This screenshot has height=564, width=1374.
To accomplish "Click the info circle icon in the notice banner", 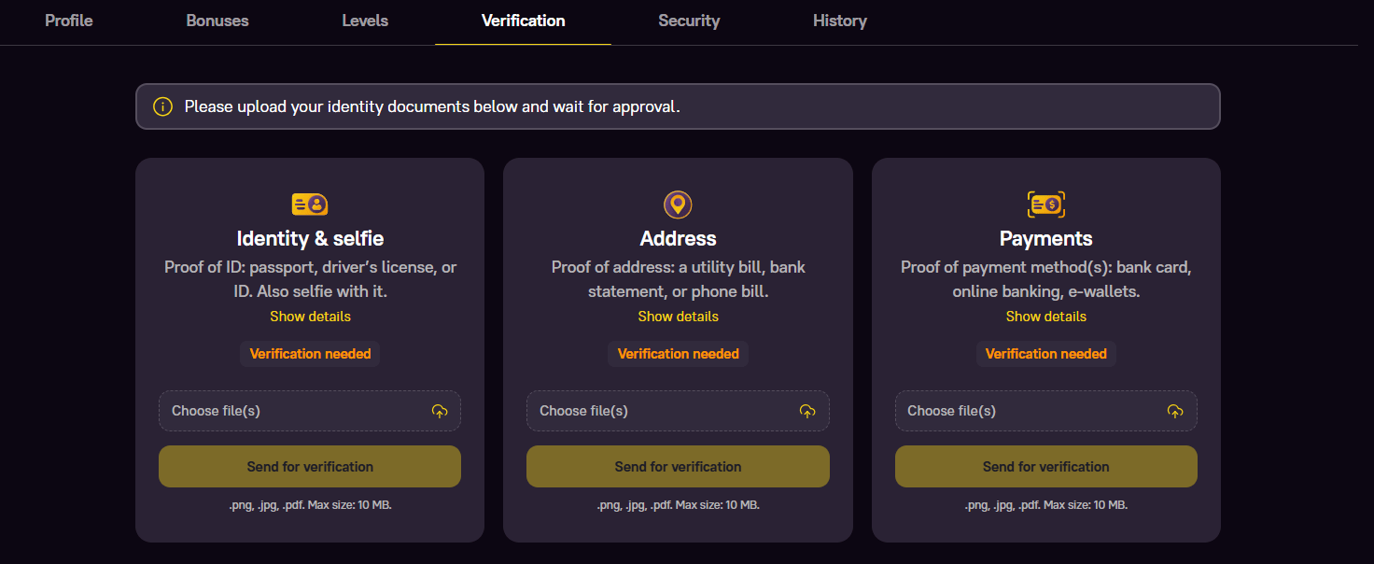I will pyautogui.click(x=162, y=106).
